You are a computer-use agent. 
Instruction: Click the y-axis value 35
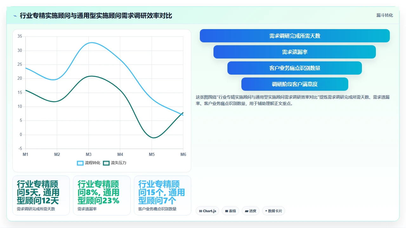tap(20, 36)
